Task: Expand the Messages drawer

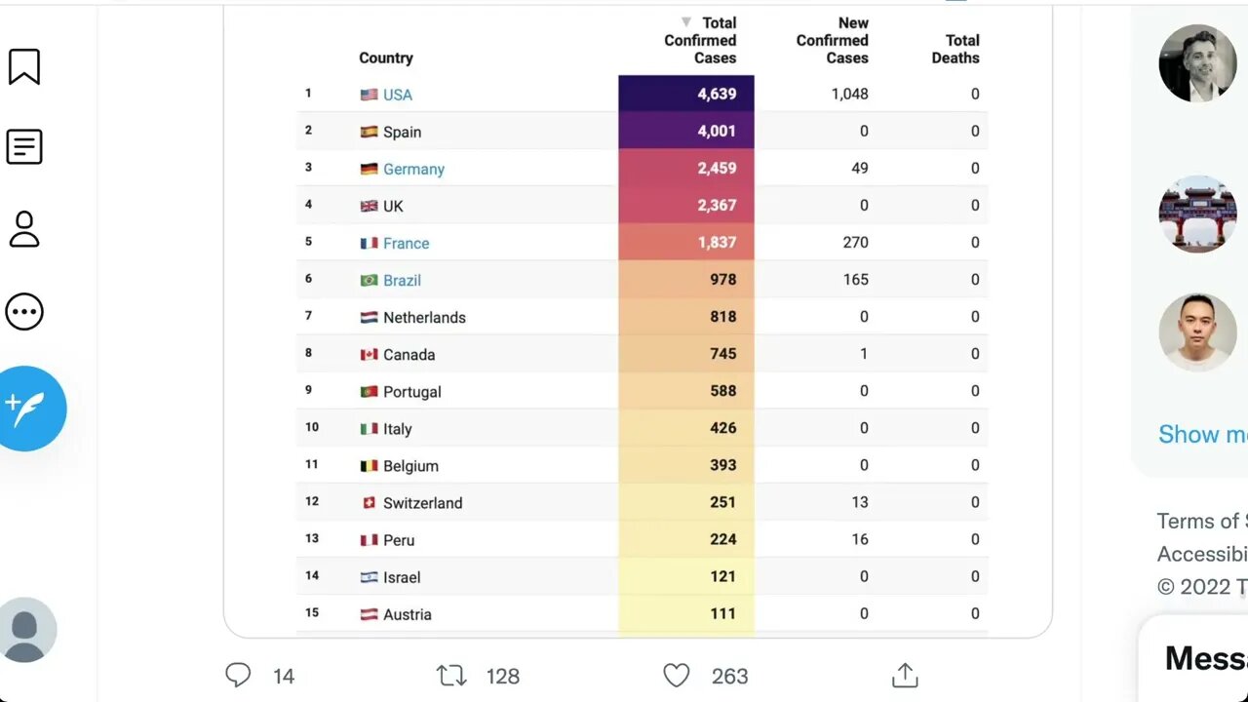Action: click(x=1205, y=658)
